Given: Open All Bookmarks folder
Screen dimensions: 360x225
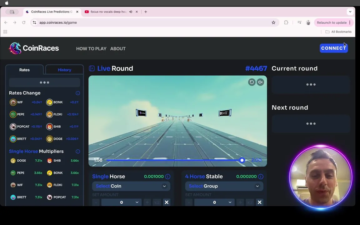Looking at the screenshot, I should (339, 32).
